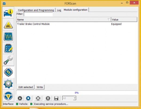This screenshot has width=141, height=109.
Task: Open the oscilloscope dashboard section
Action: click(x=8, y=37)
